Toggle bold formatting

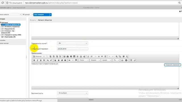(34, 60)
